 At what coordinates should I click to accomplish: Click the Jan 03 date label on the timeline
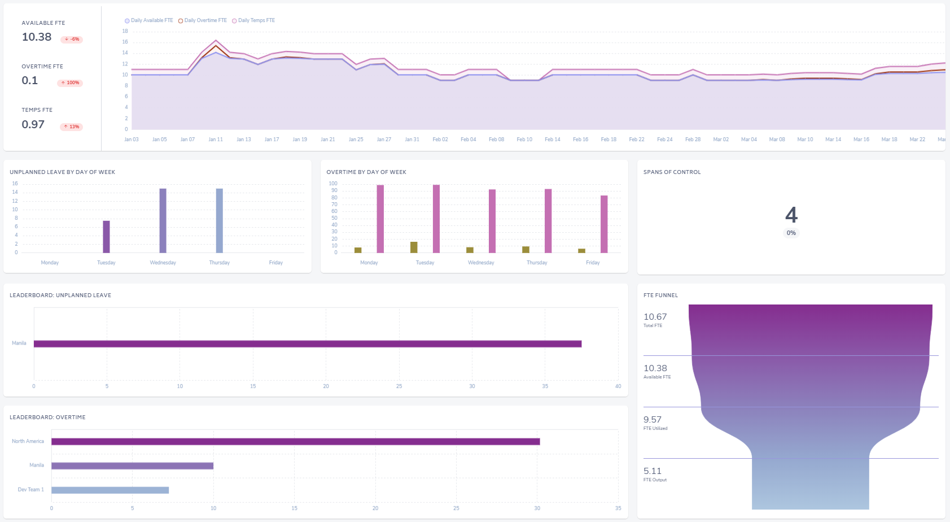(132, 140)
